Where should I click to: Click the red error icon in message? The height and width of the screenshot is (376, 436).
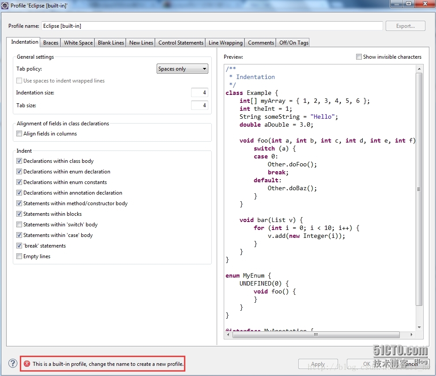tap(27, 364)
